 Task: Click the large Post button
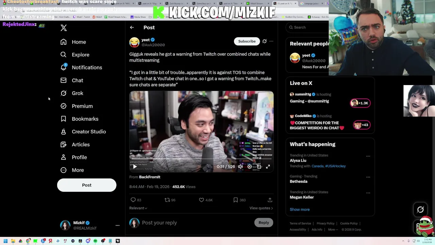coord(87,185)
